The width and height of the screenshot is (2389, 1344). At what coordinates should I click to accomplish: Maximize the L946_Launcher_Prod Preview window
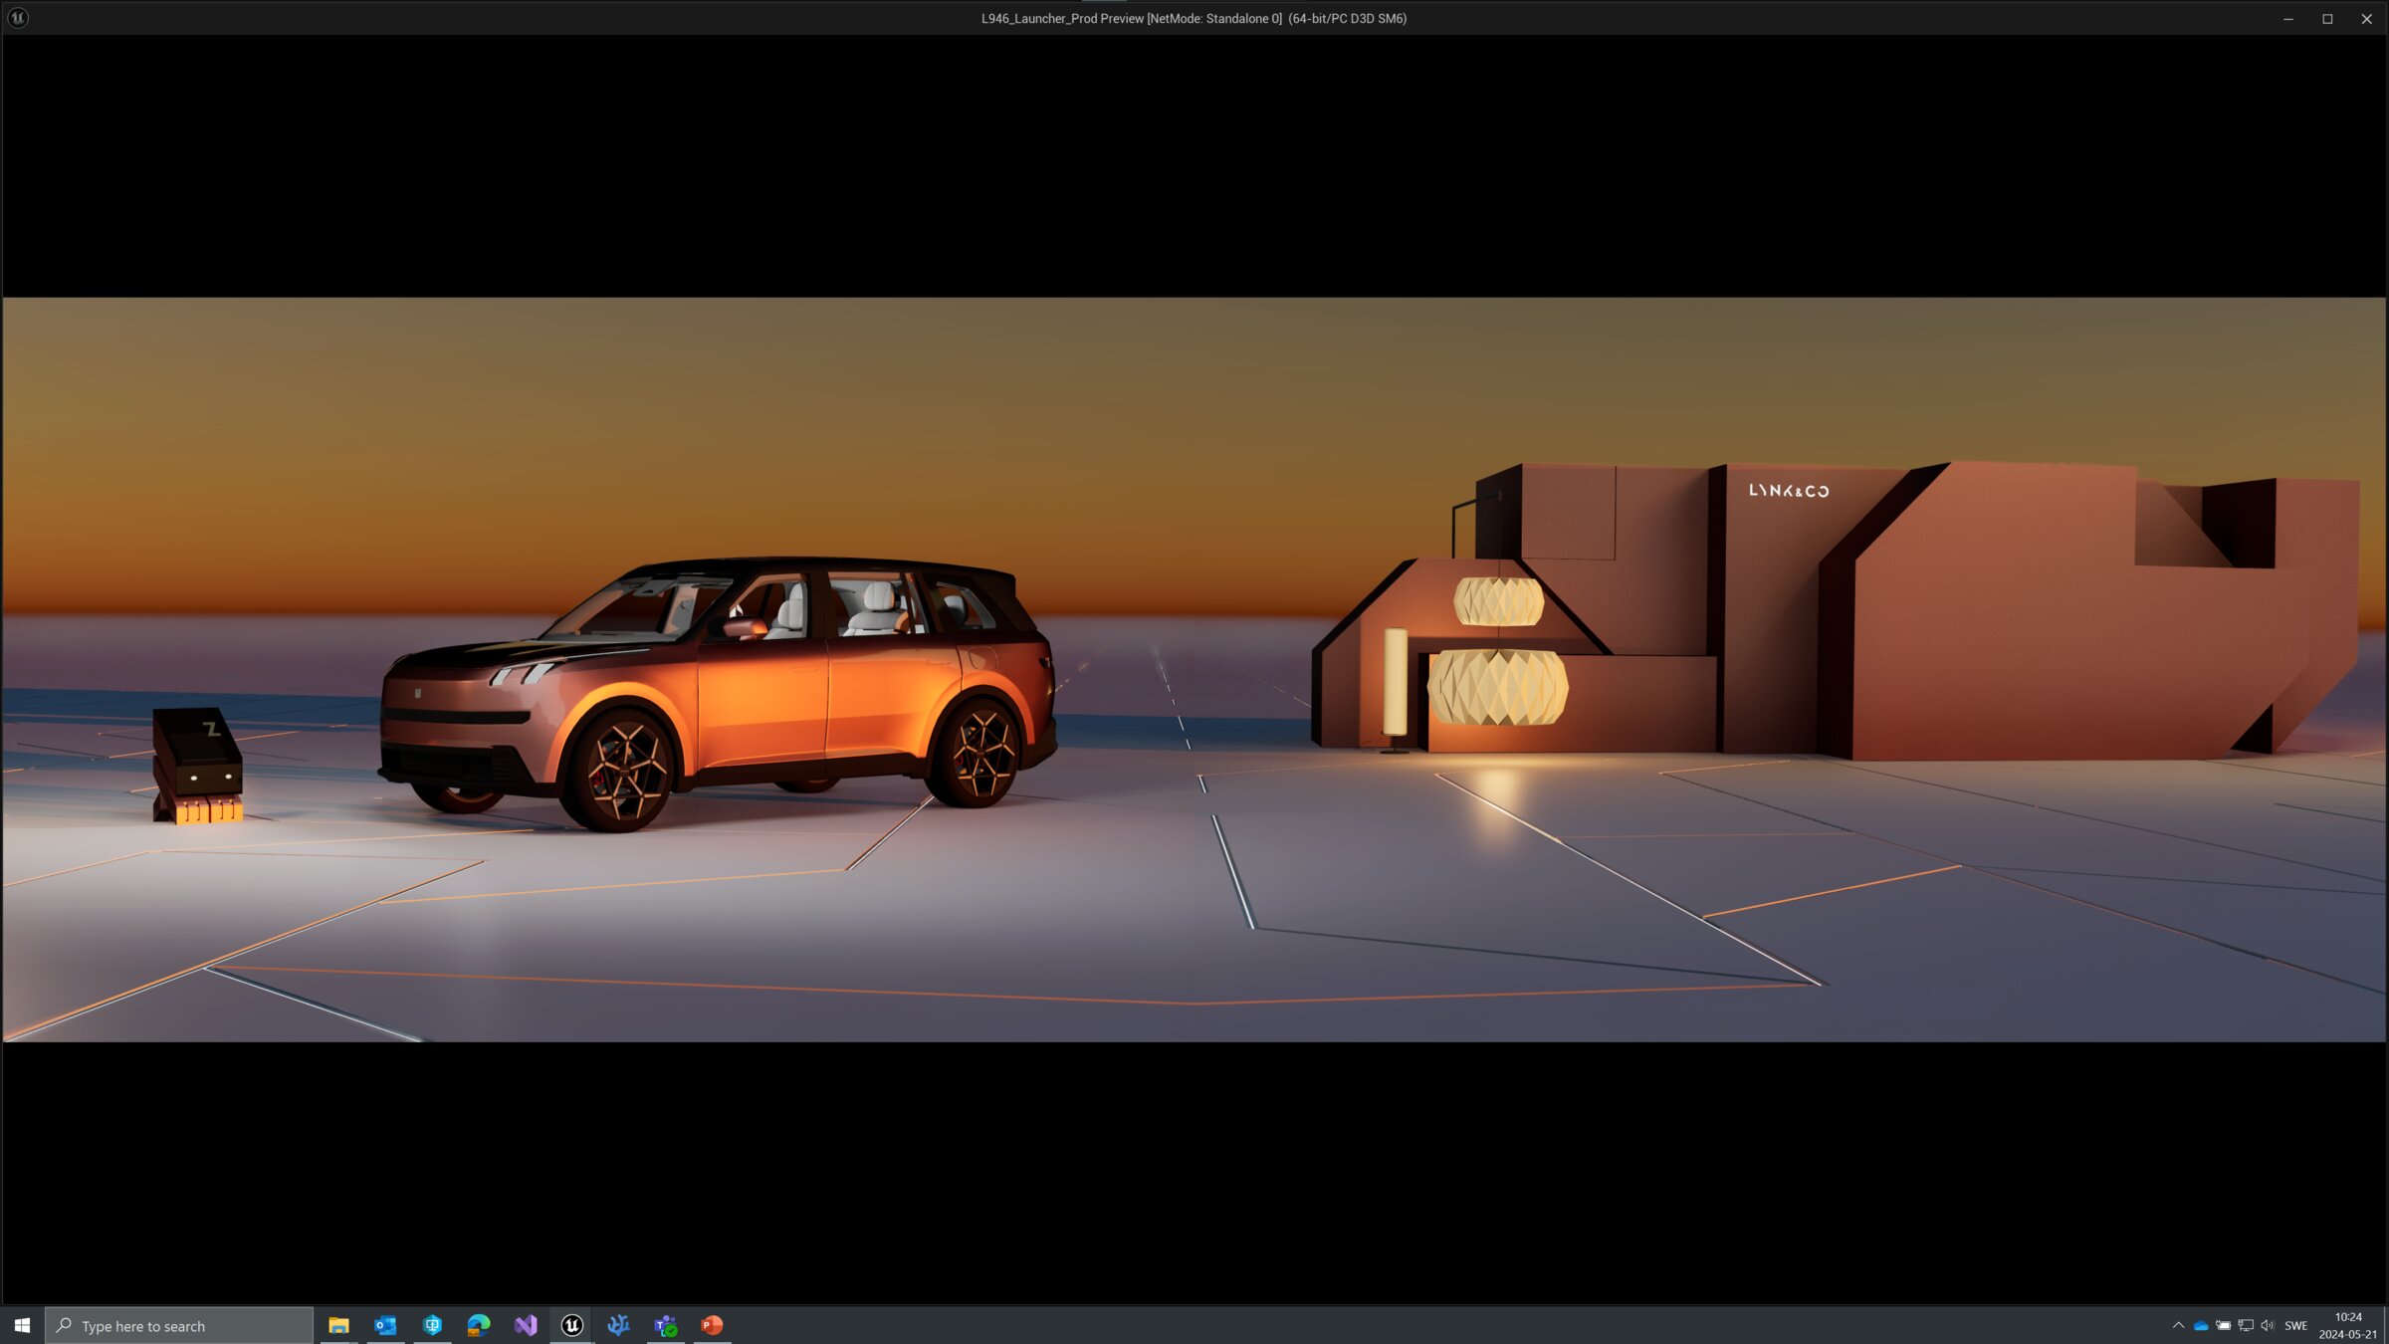(x=2327, y=18)
